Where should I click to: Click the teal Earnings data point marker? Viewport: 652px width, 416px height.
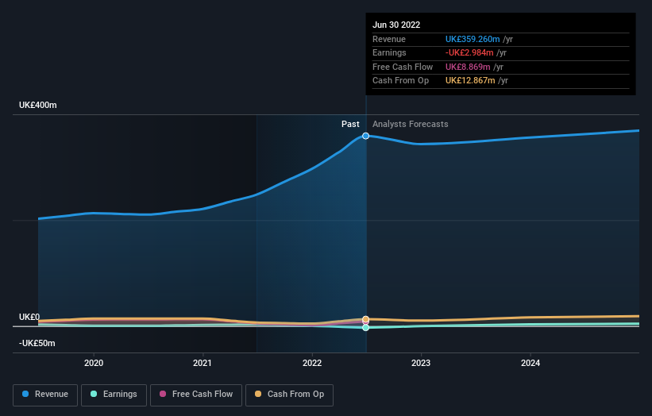[x=365, y=327]
